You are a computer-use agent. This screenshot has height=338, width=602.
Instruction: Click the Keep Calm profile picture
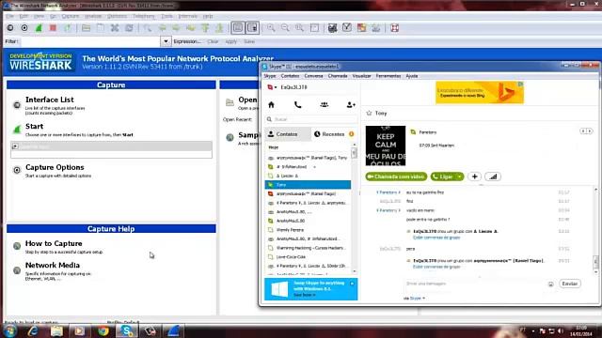pos(386,146)
